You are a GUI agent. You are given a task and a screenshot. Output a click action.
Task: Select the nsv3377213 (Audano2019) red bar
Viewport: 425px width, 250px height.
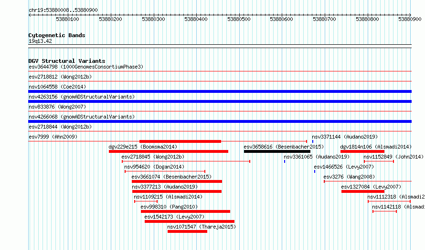tap(177, 191)
